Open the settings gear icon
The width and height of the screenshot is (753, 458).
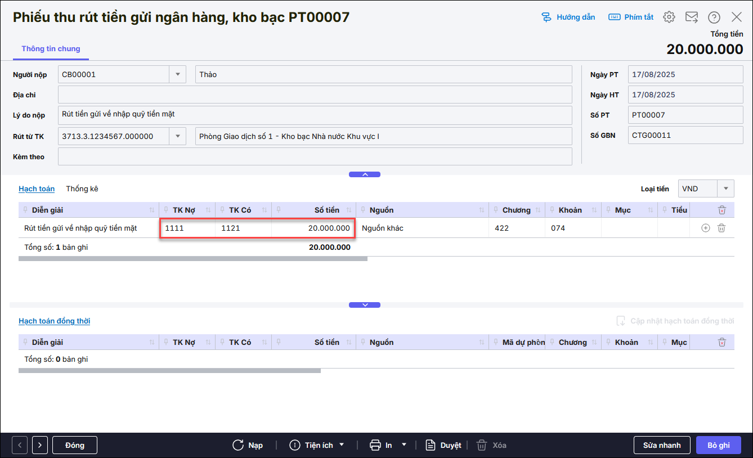pyautogui.click(x=669, y=17)
